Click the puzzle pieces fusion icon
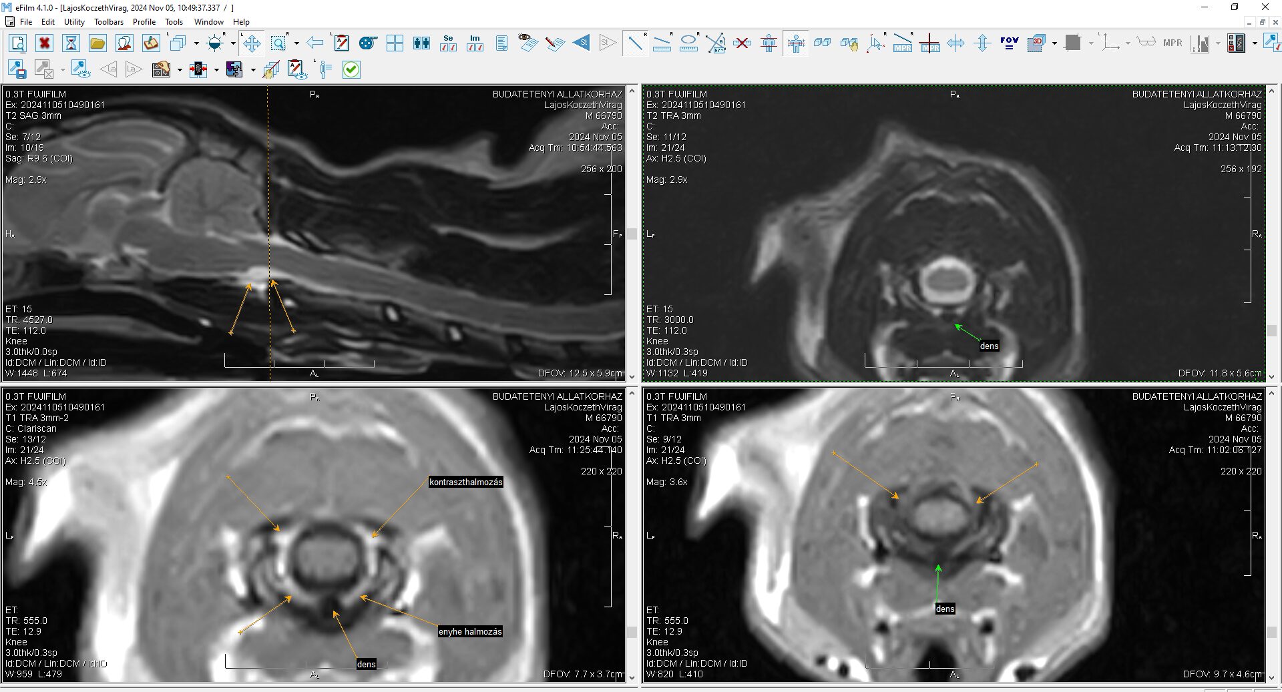Image resolution: width=1282 pixels, height=692 pixels. coord(234,69)
